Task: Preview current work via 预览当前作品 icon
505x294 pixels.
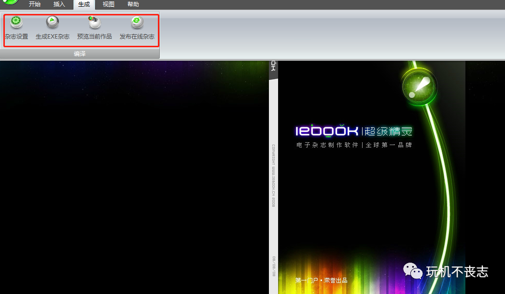Action: [94, 22]
